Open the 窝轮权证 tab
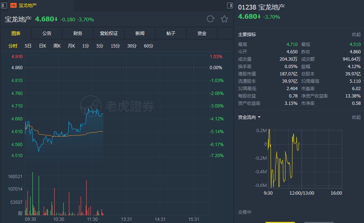 click(x=109, y=33)
